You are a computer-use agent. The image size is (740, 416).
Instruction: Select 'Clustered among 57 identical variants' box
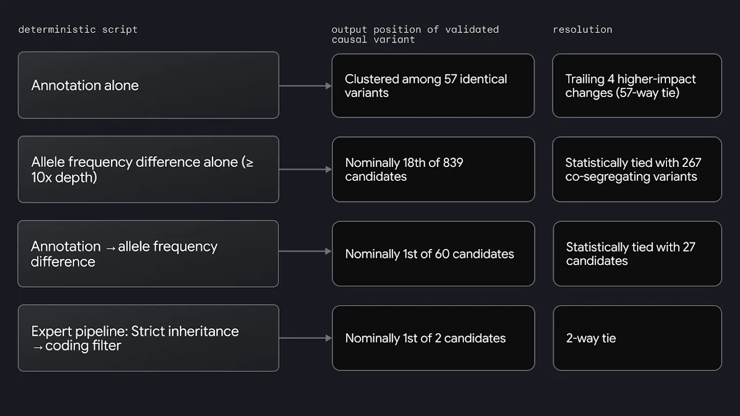433,86
